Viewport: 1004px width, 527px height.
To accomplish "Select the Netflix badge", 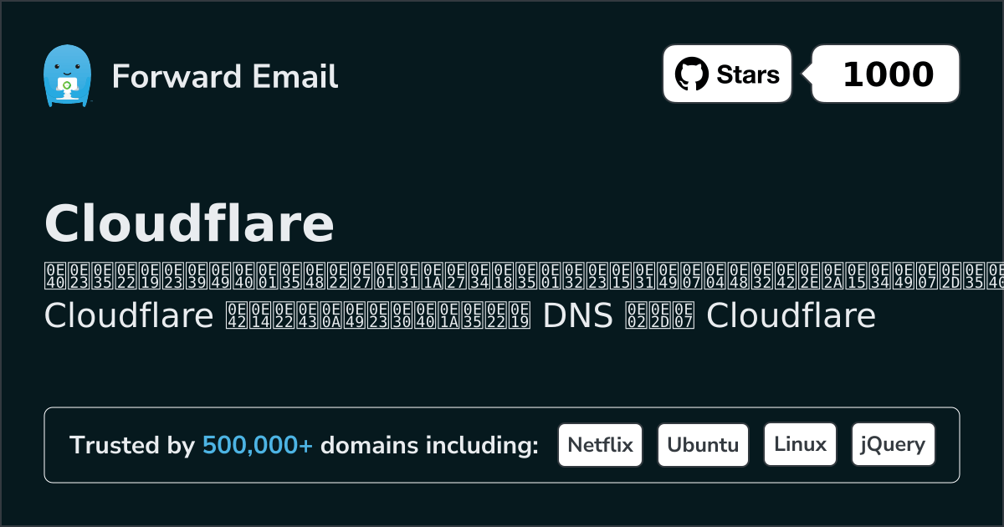I will coord(600,445).
